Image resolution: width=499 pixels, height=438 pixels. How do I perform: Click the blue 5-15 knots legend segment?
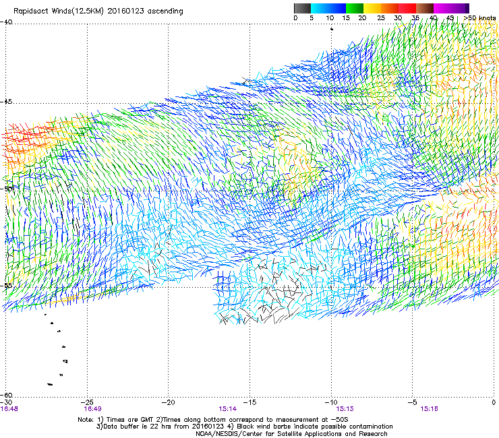point(328,8)
